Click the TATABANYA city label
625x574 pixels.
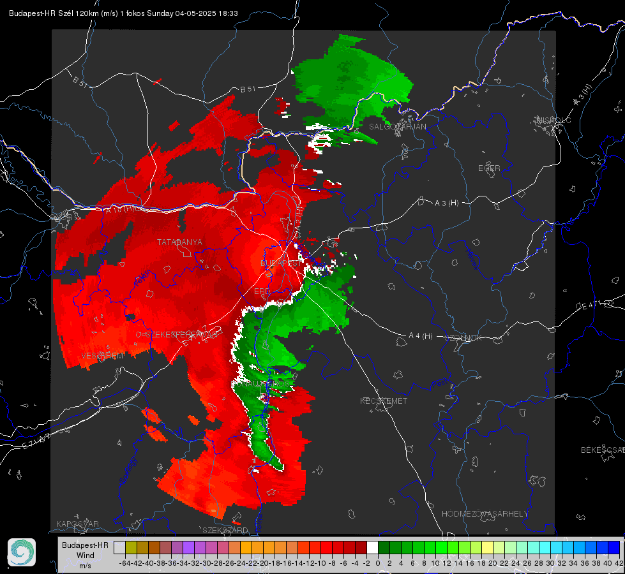point(179,242)
